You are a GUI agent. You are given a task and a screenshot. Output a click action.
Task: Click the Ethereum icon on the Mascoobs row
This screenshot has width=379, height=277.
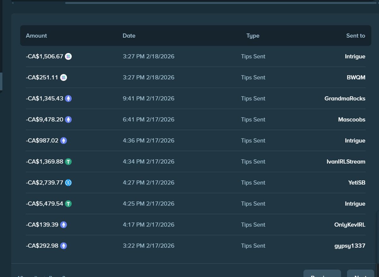[x=68, y=119]
